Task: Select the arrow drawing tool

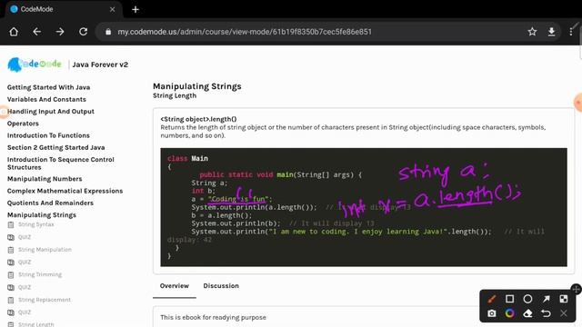Action: click(x=546, y=299)
